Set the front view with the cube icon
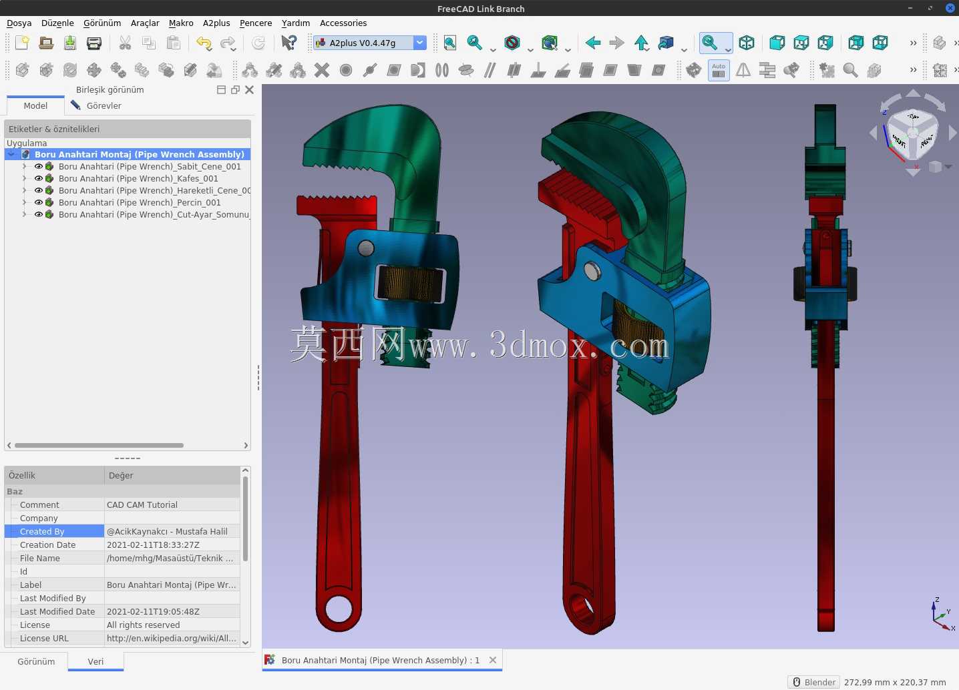959x690 pixels. 777,43
